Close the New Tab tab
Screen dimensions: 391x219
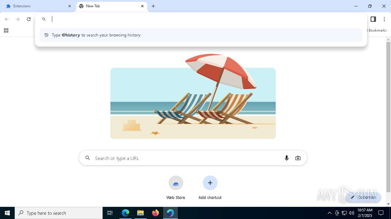[142, 6]
